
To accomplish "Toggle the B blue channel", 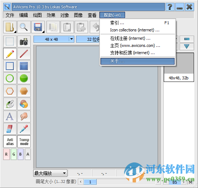I will point(21,154).
